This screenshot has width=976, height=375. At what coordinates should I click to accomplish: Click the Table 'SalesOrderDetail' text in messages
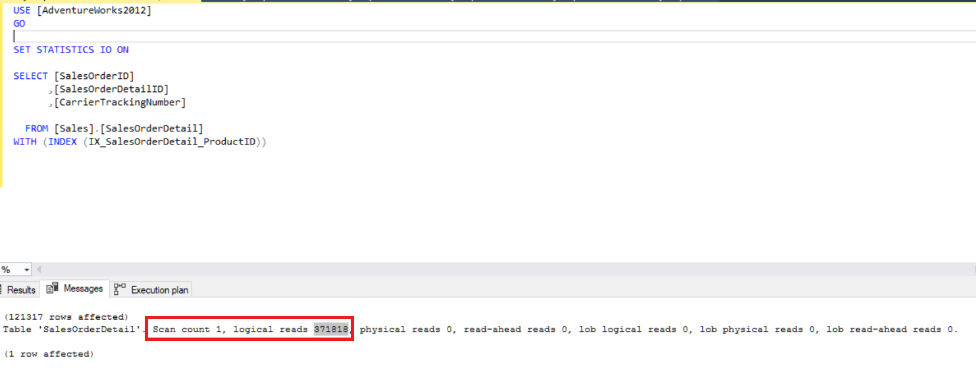(74, 330)
